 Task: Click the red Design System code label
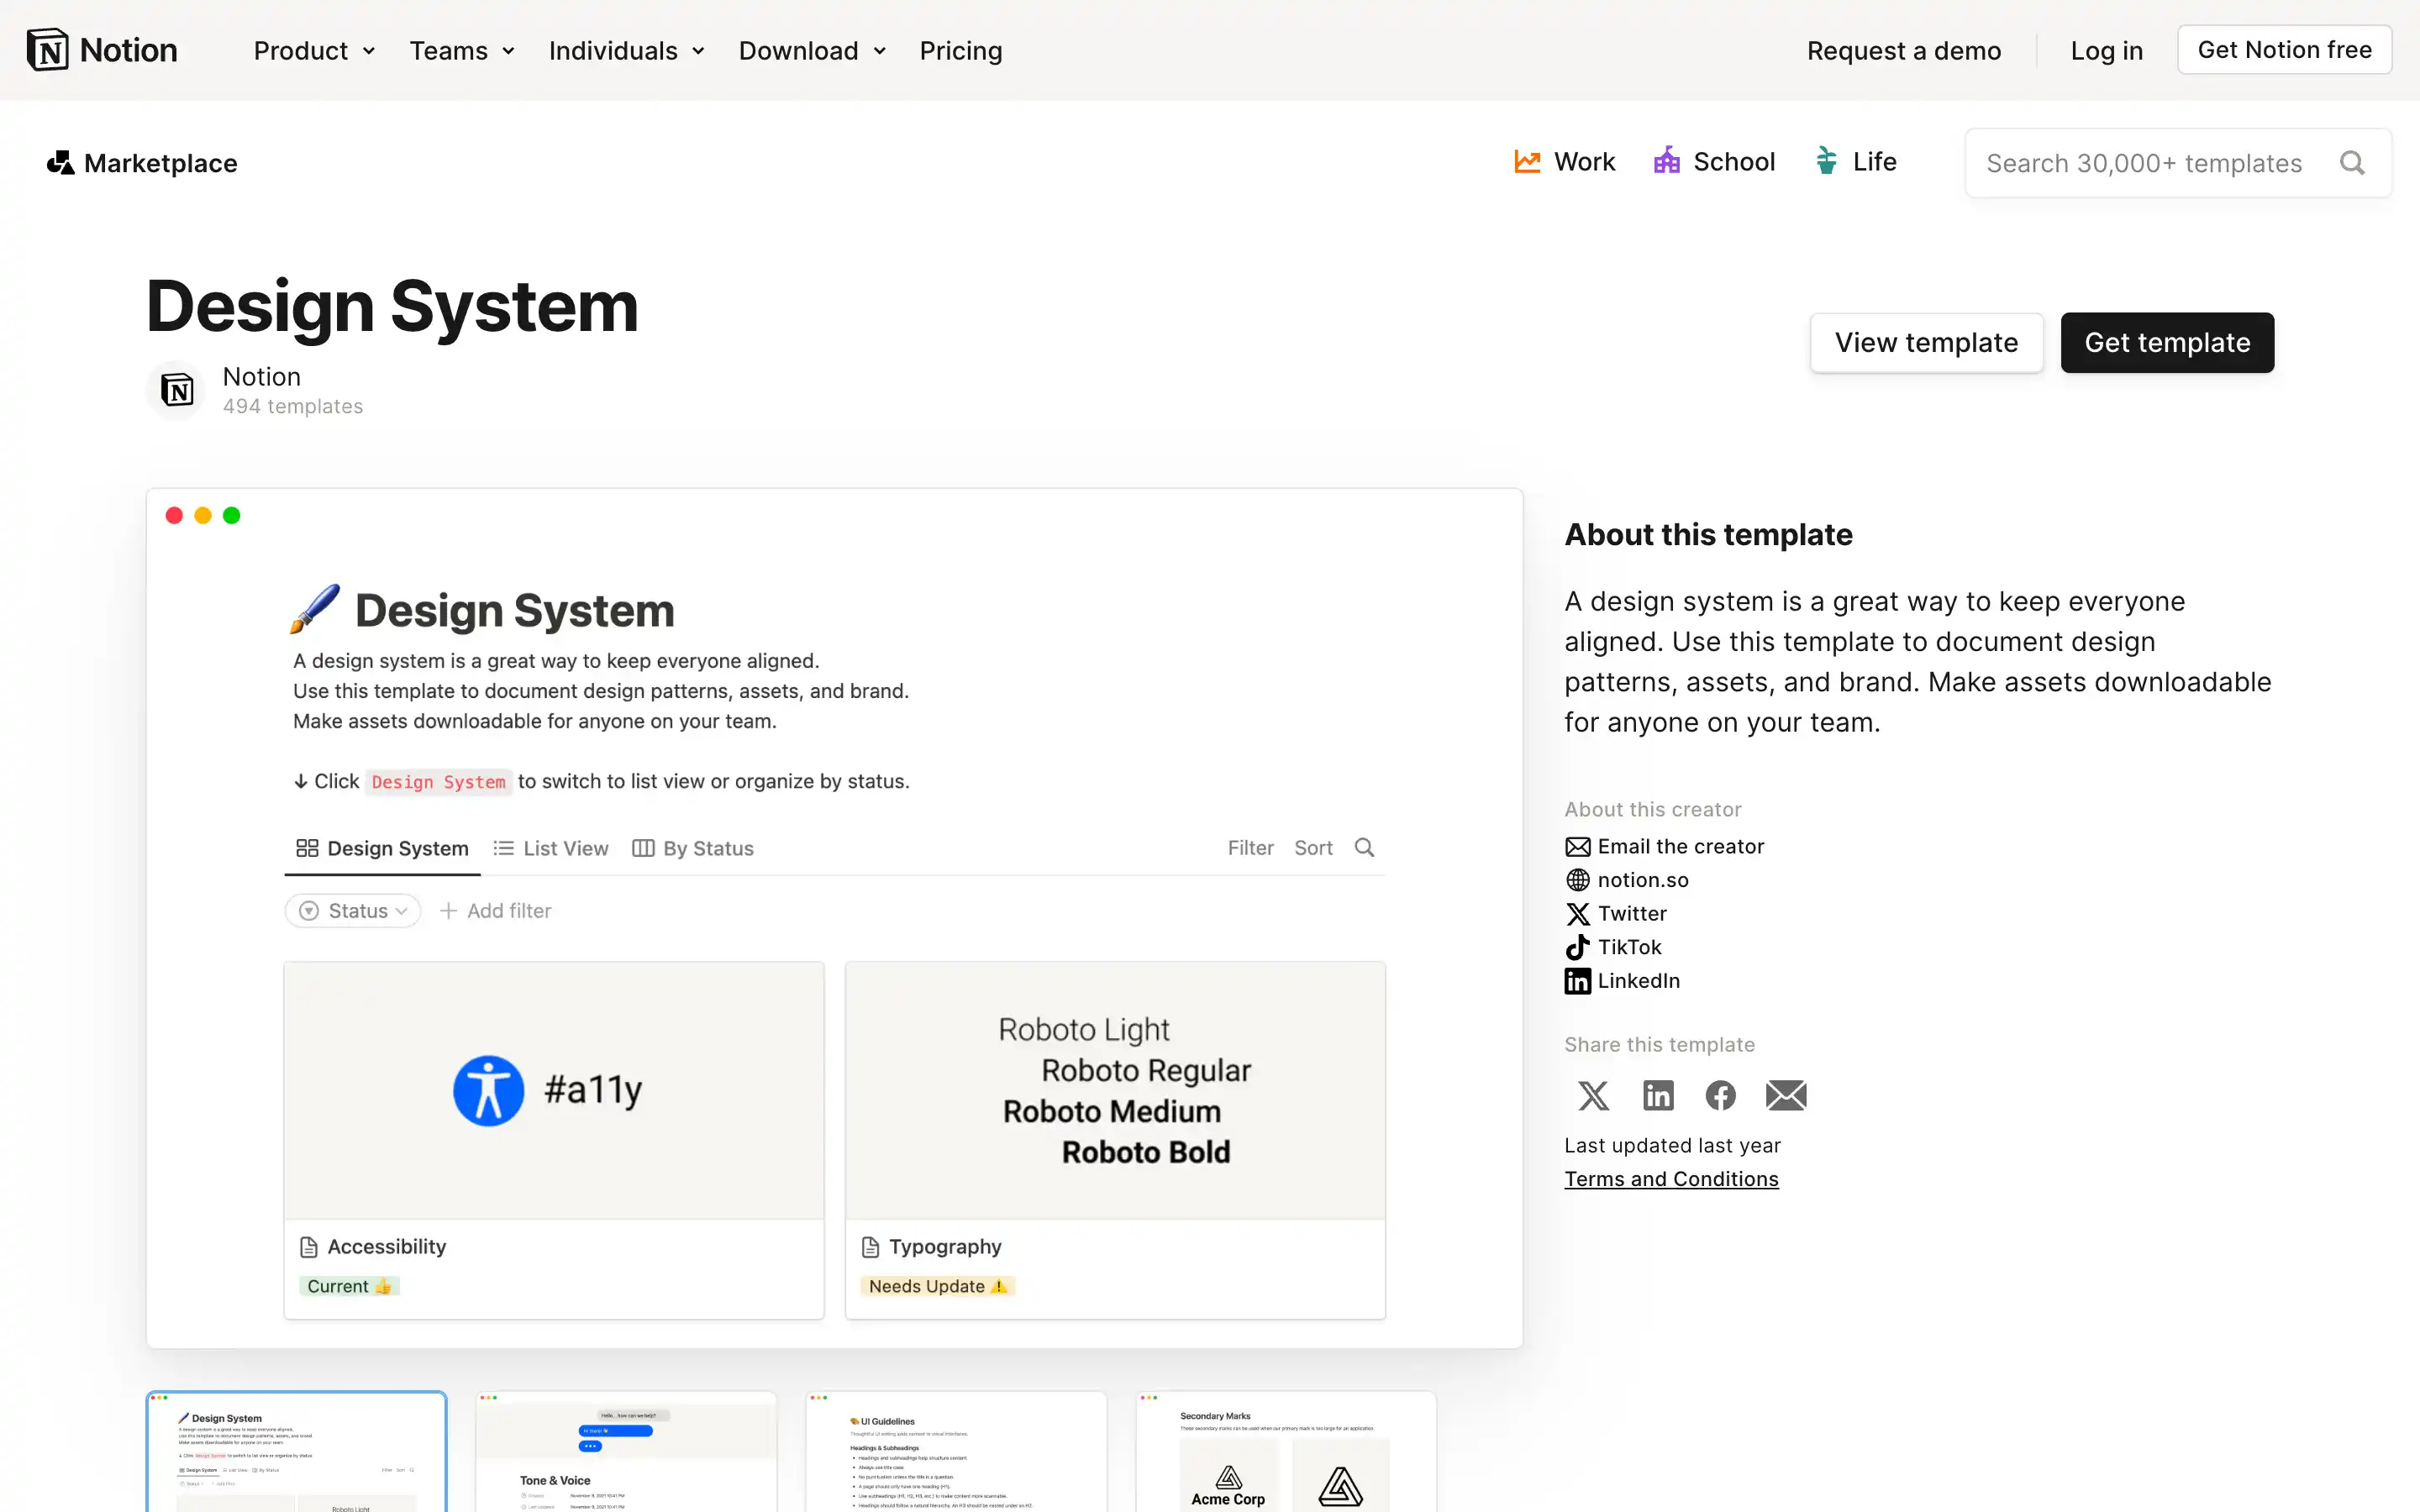coord(439,782)
